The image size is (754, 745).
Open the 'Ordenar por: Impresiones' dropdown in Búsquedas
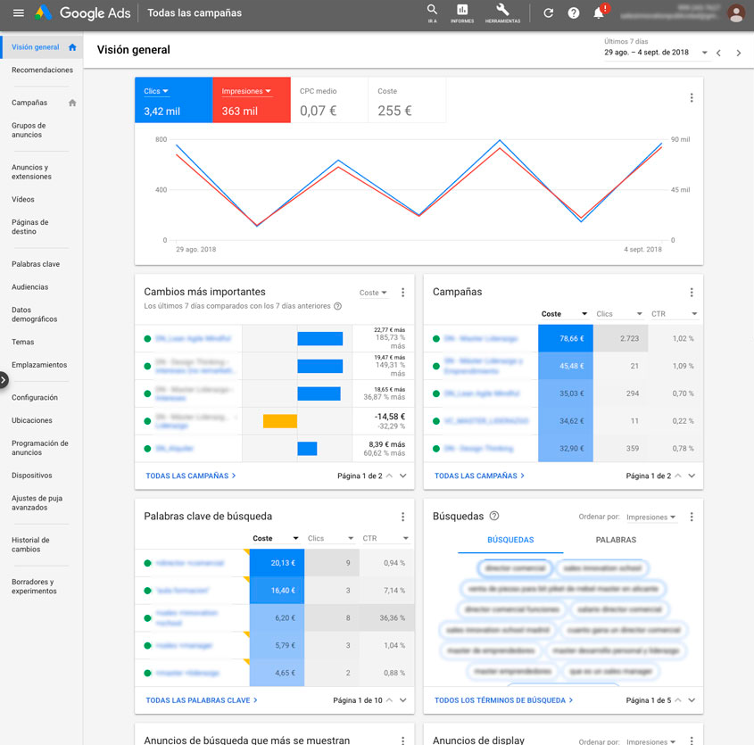pyautogui.click(x=650, y=517)
